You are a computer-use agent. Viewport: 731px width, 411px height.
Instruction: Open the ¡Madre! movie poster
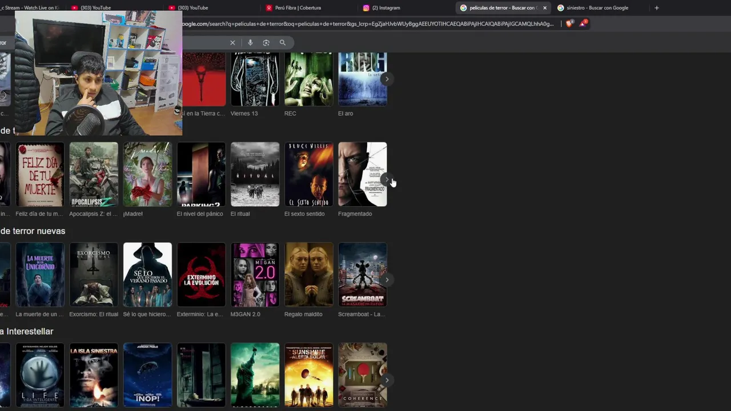pyautogui.click(x=147, y=174)
